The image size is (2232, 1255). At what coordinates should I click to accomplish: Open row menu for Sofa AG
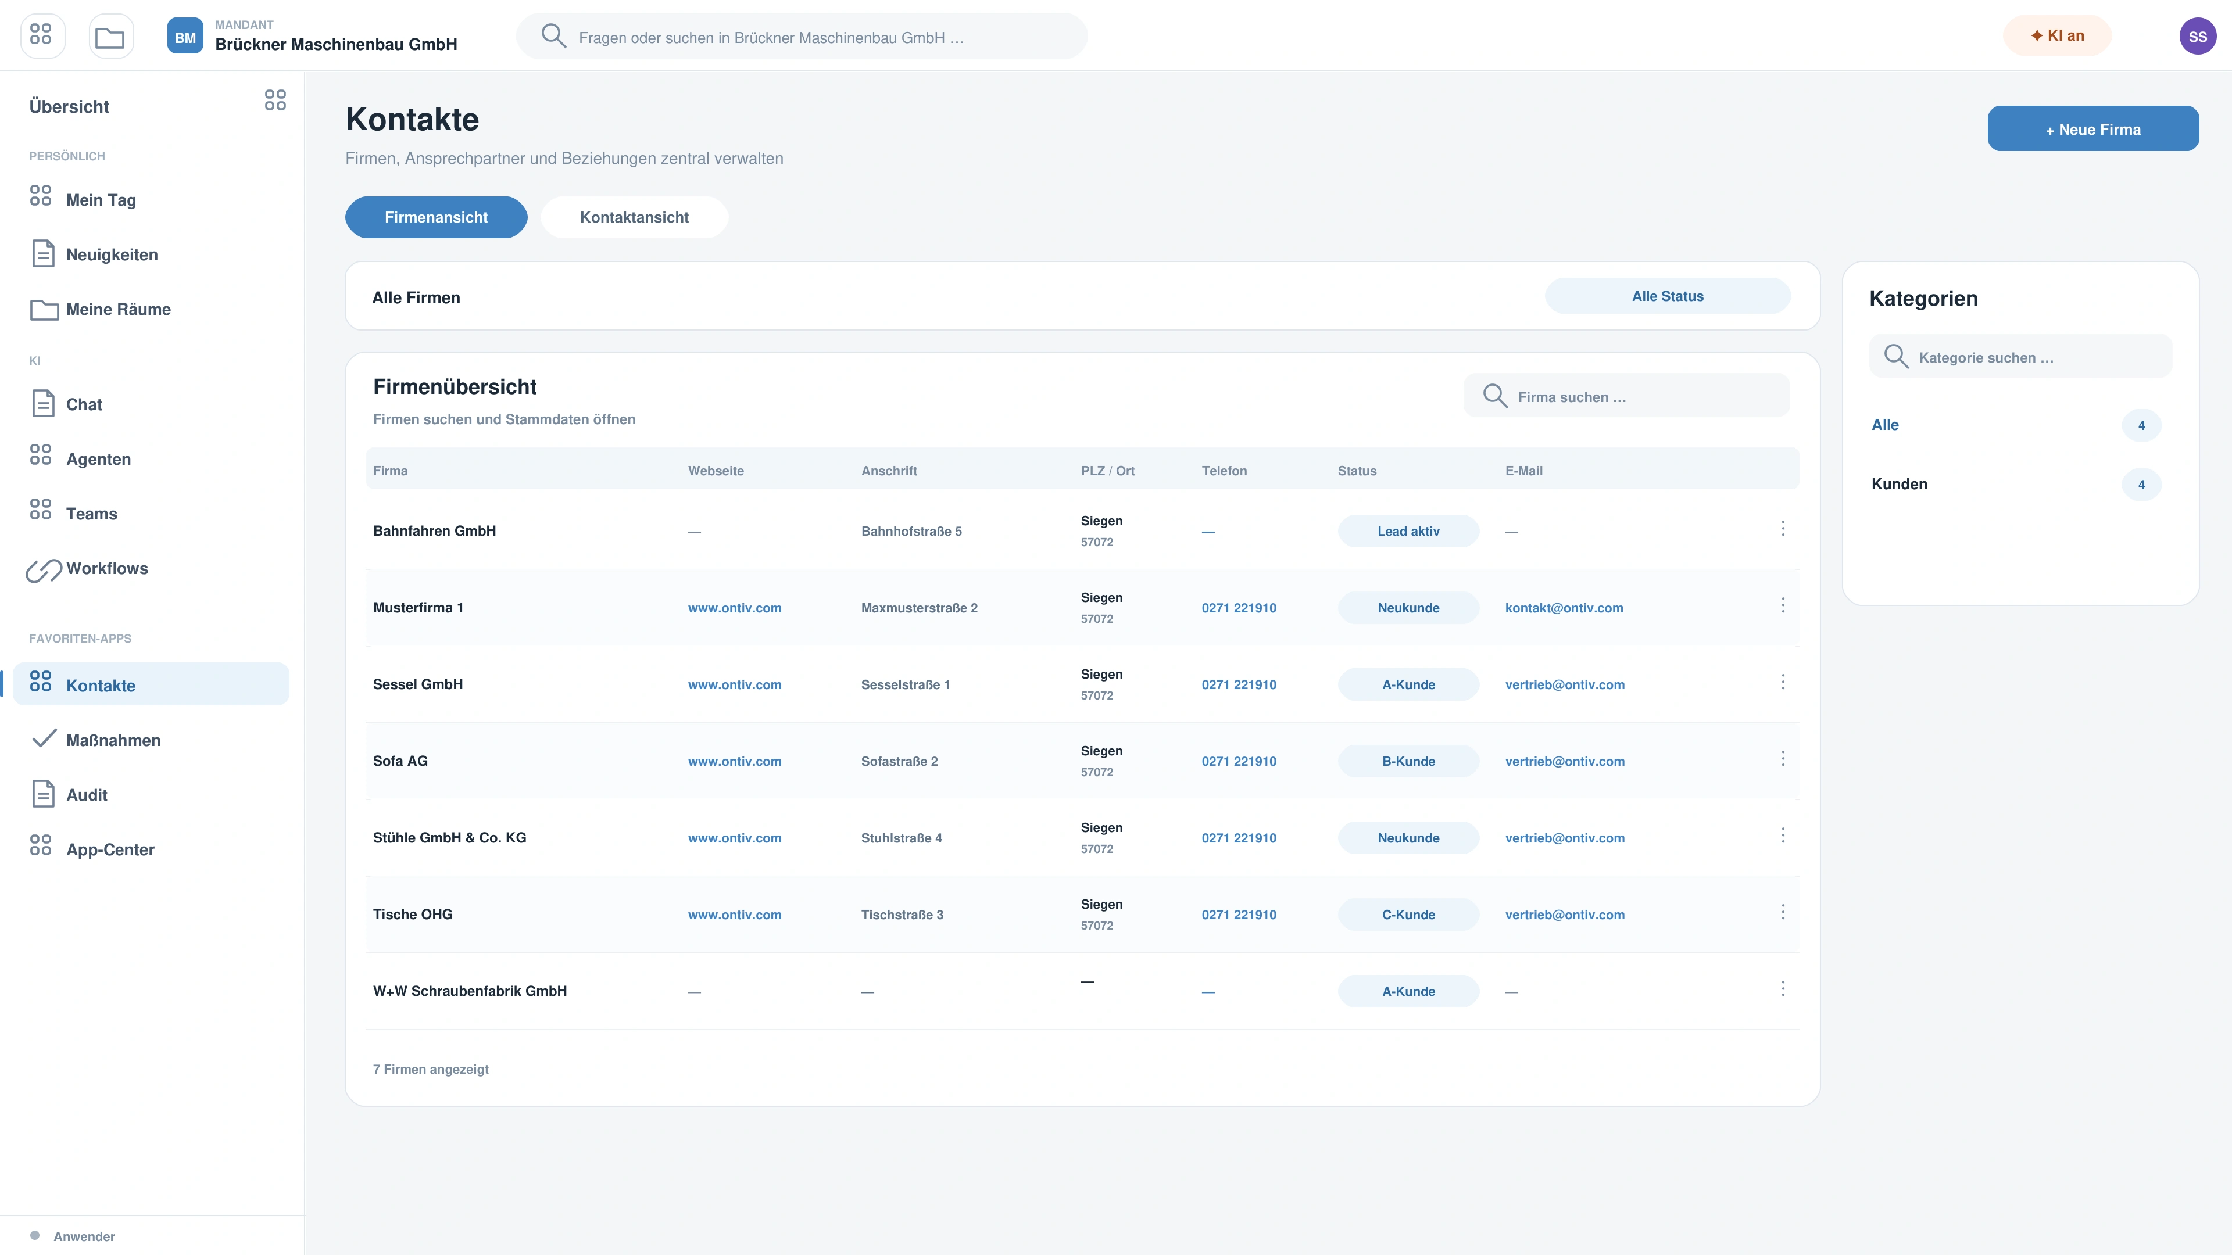[x=1782, y=759]
